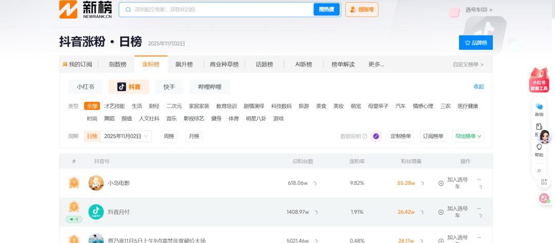Click the blue 搜热度 search button

(x=326, y=9)
